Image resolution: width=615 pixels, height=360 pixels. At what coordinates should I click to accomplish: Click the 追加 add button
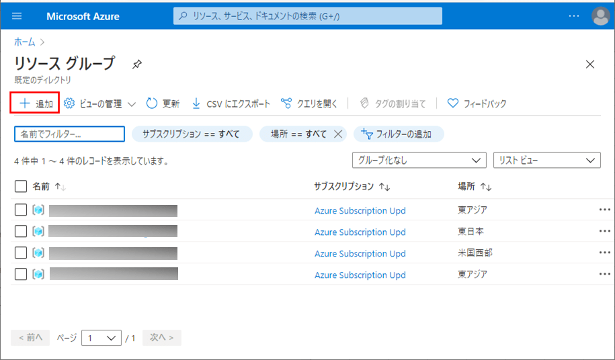(36, 103)
